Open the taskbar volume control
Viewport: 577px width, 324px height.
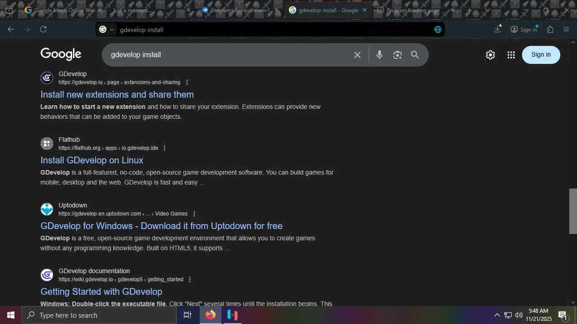point(519,315)
